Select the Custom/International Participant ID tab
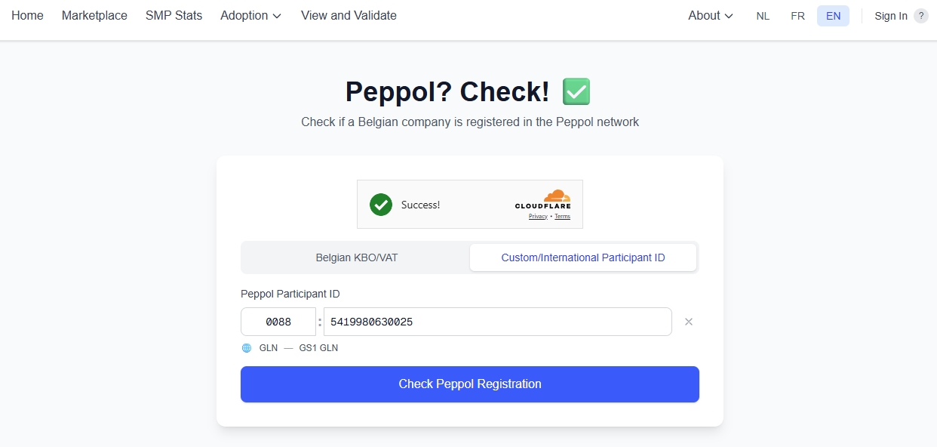Image resolution: width=937 pixels, height=447 pixels. pyautogui.click(x=582, y=257)
